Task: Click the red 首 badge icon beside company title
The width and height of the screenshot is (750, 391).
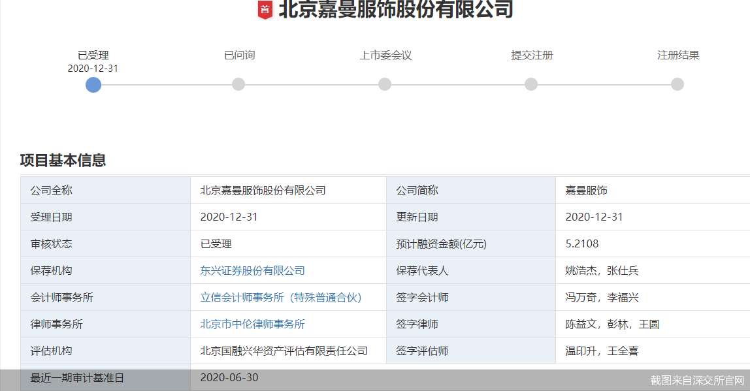Action: pyautogui.click(x=265, y=10)
